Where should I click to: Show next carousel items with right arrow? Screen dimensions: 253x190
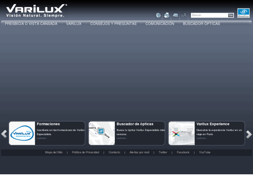click(249, 134)
